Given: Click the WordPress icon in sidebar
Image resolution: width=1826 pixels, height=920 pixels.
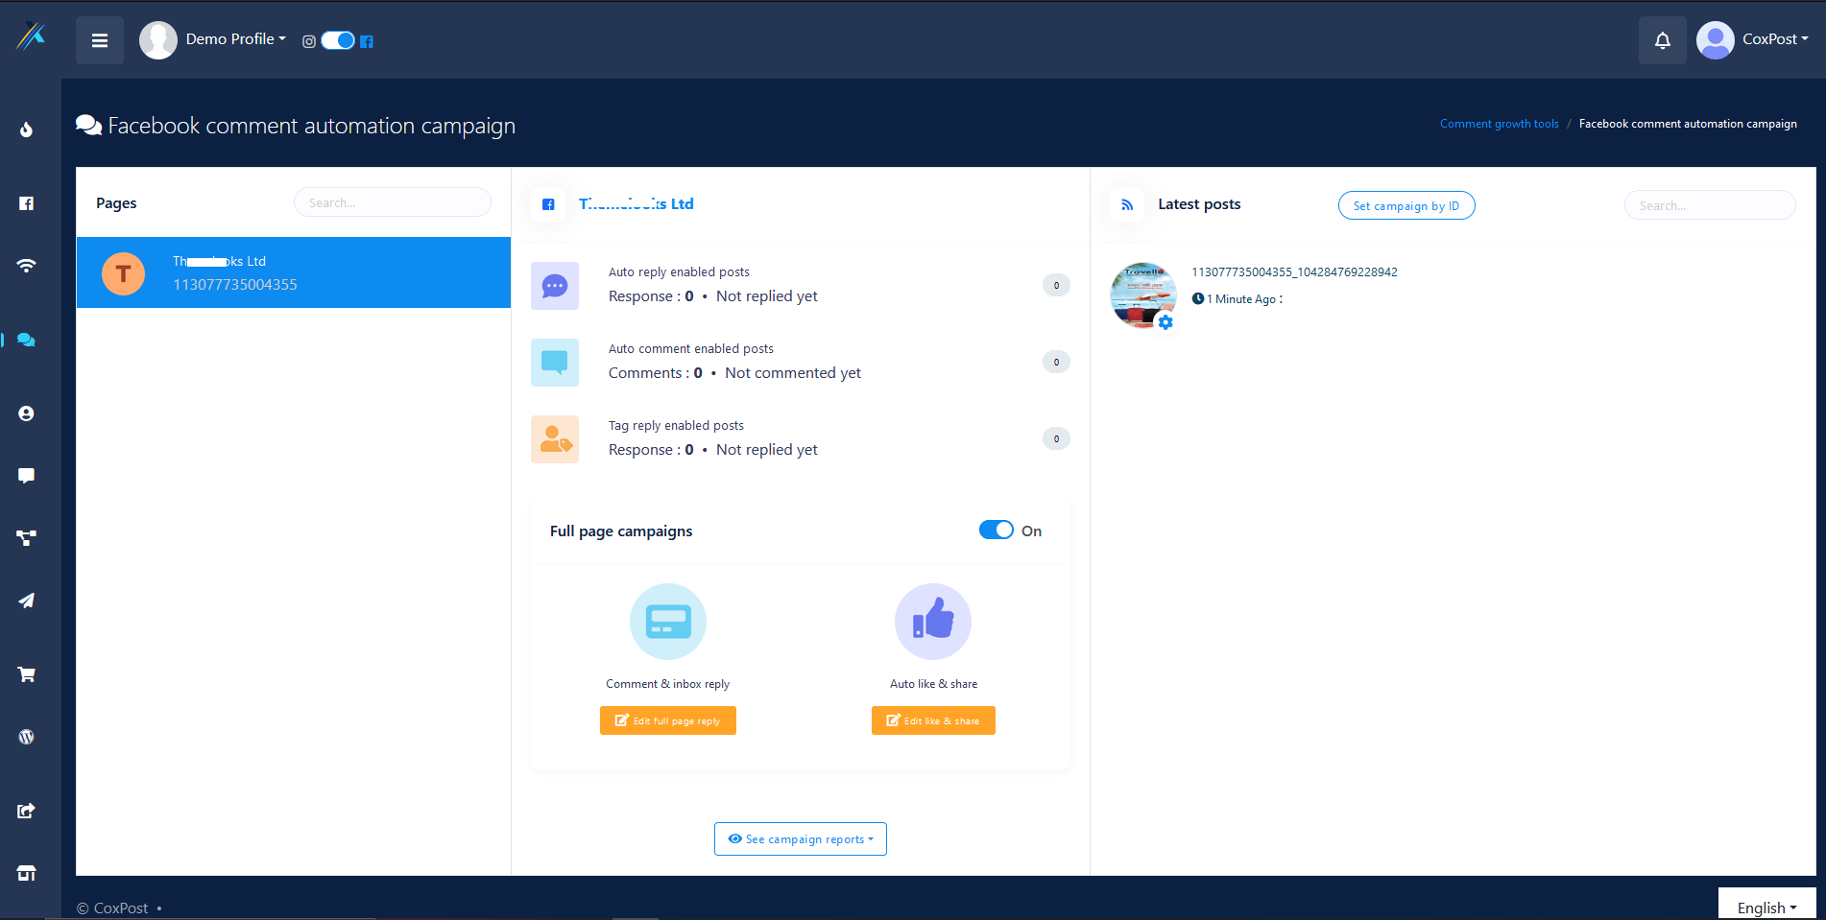Looking at the screenshot, I should (27, 737).
